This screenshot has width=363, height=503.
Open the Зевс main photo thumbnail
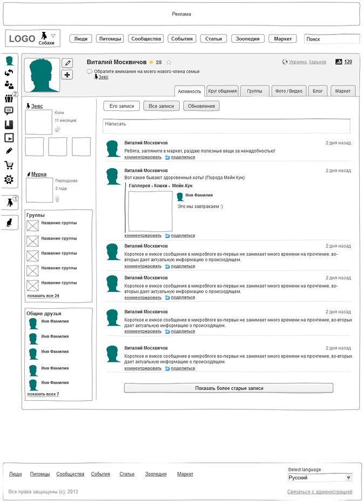pyautogui.click(x=39, y=122)
